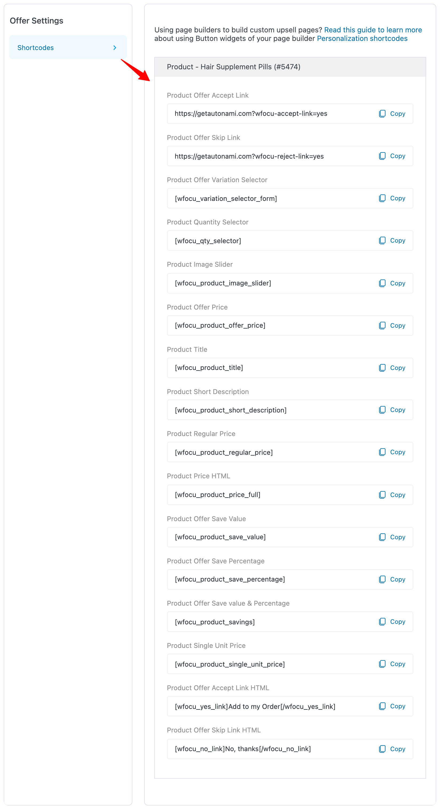The image size is (441, 810).
Task: Copy the product image slider shortcode
Action: (x=392, y=283)
